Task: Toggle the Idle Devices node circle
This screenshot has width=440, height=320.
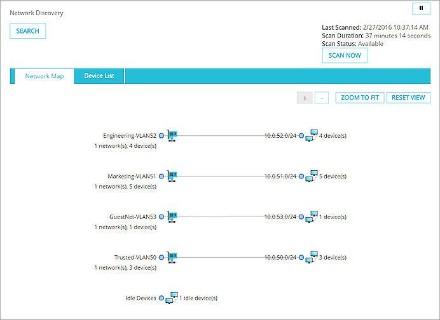Action: pos(162,298)
